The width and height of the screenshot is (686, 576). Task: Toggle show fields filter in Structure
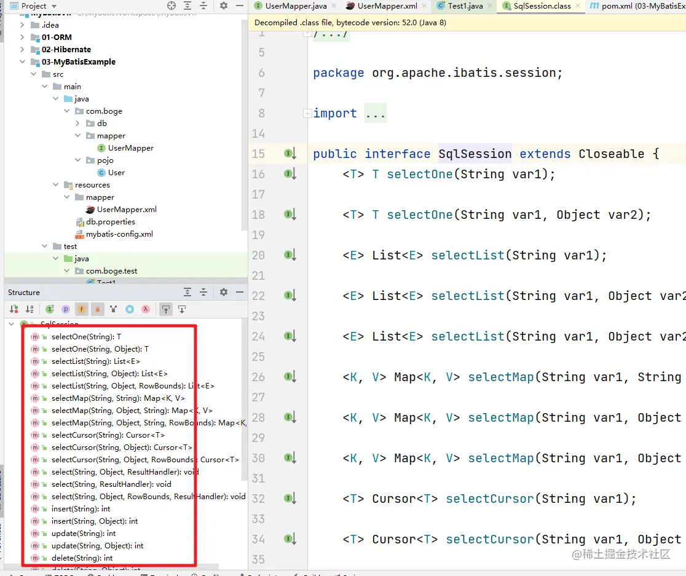pos(81,309)
